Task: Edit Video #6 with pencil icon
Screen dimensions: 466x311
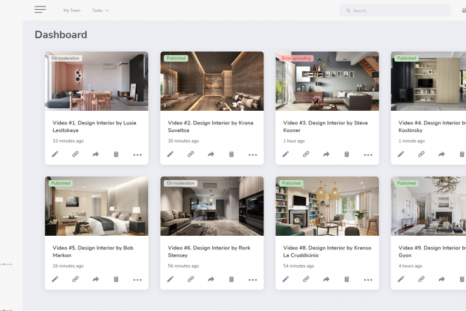Action: tap(170, 279)
